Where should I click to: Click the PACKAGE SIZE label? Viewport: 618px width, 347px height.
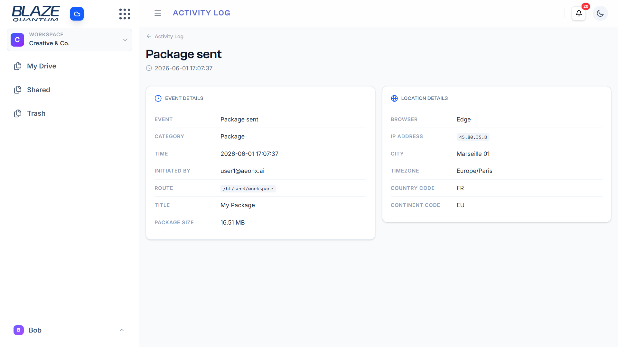point(174,223)
